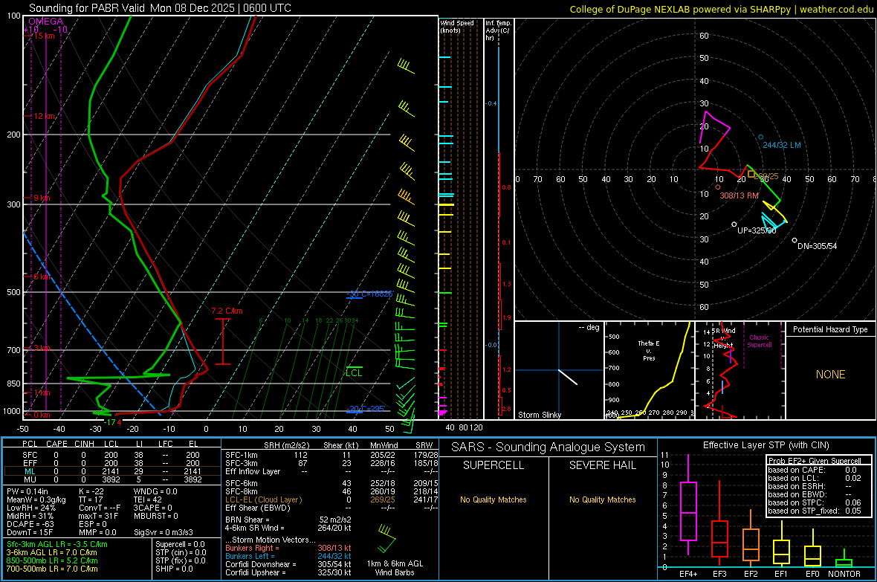
Task: Select the EFF parcel row
Action: [x=112, y=463]
